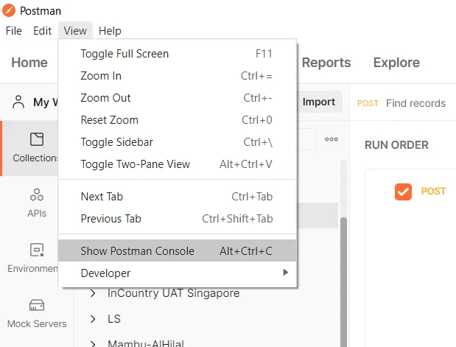Expand the LS collection chevron
456x347 pixels.
93,319
